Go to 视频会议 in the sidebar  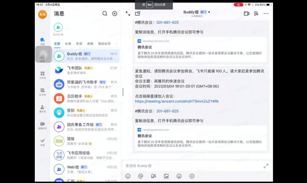[42, 125]
